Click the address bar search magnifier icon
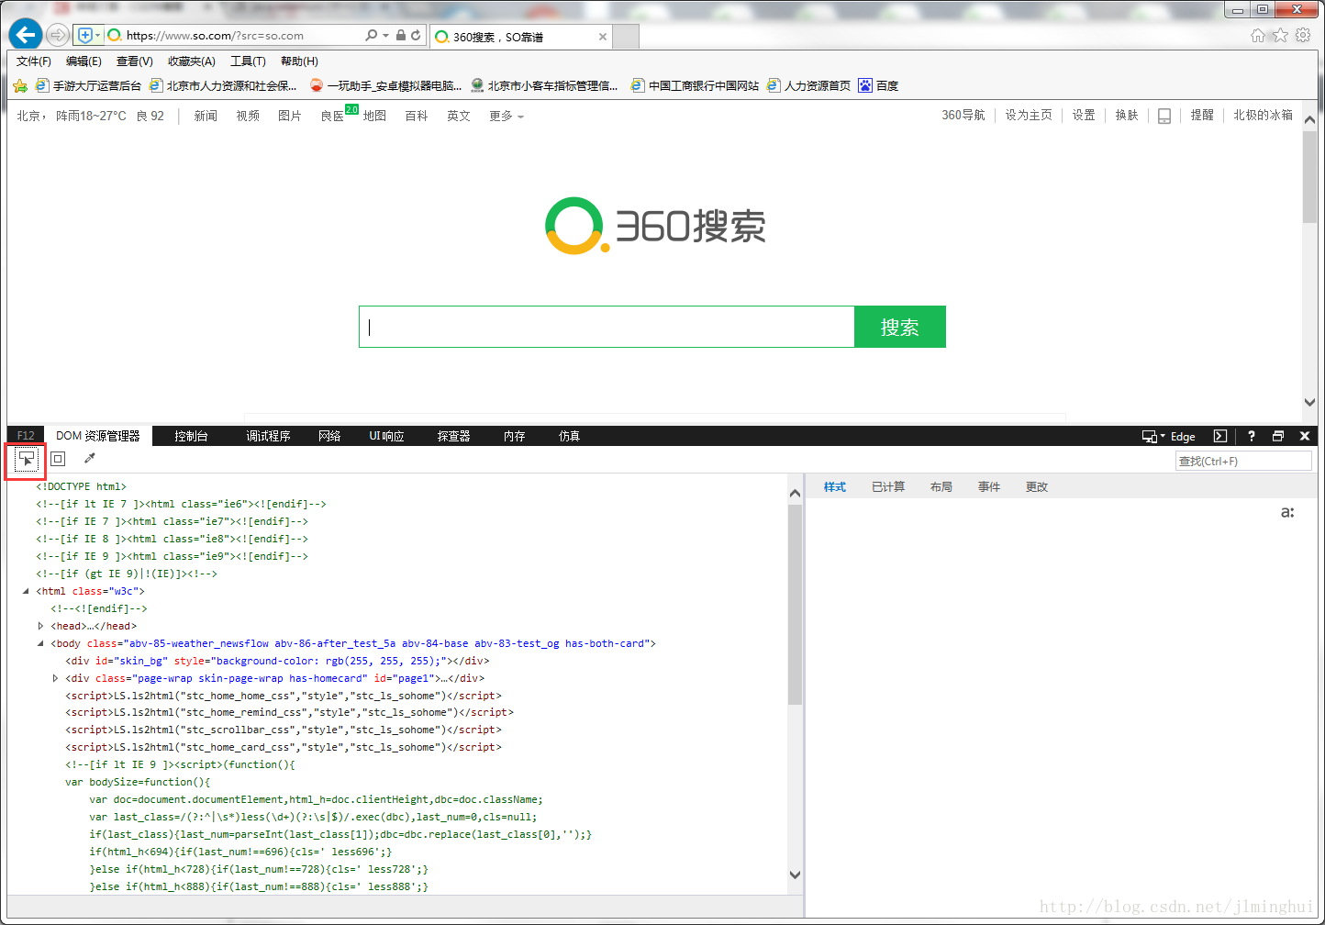 (371, 36)
